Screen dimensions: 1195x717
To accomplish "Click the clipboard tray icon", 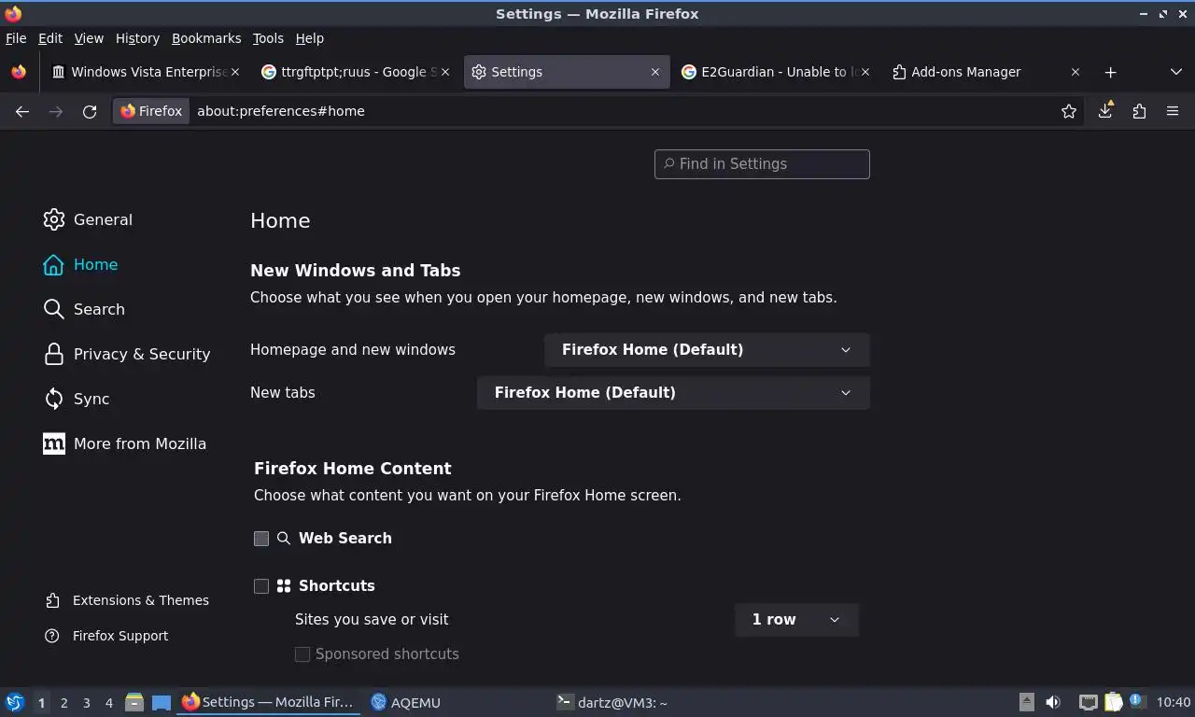I will [x=1113, y=702].
